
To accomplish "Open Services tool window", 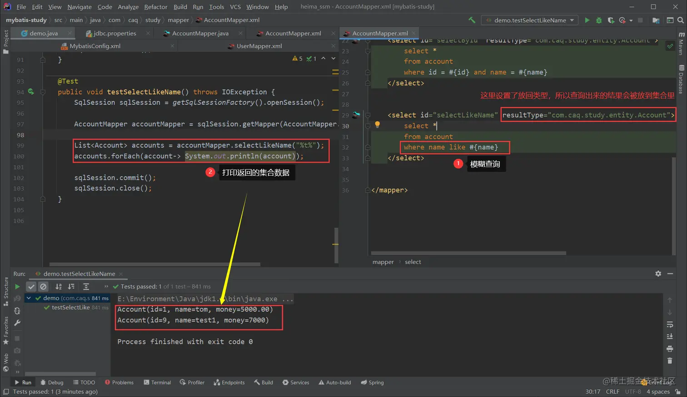I will tap(296, 382).
